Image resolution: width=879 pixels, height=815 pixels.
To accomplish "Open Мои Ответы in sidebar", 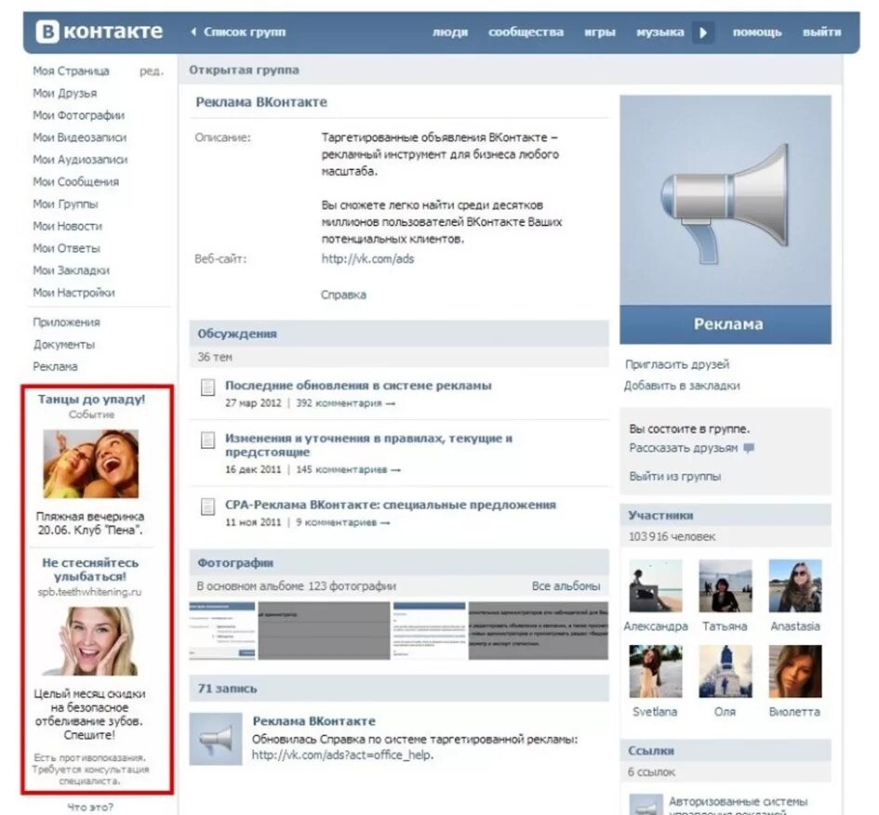I will click(66, 248).
